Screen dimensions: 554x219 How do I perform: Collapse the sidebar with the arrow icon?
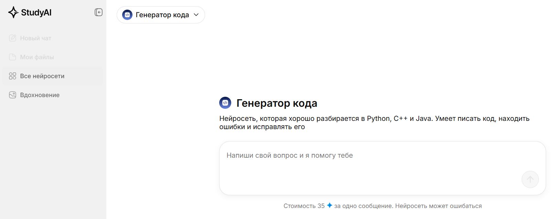coord(99,12)
